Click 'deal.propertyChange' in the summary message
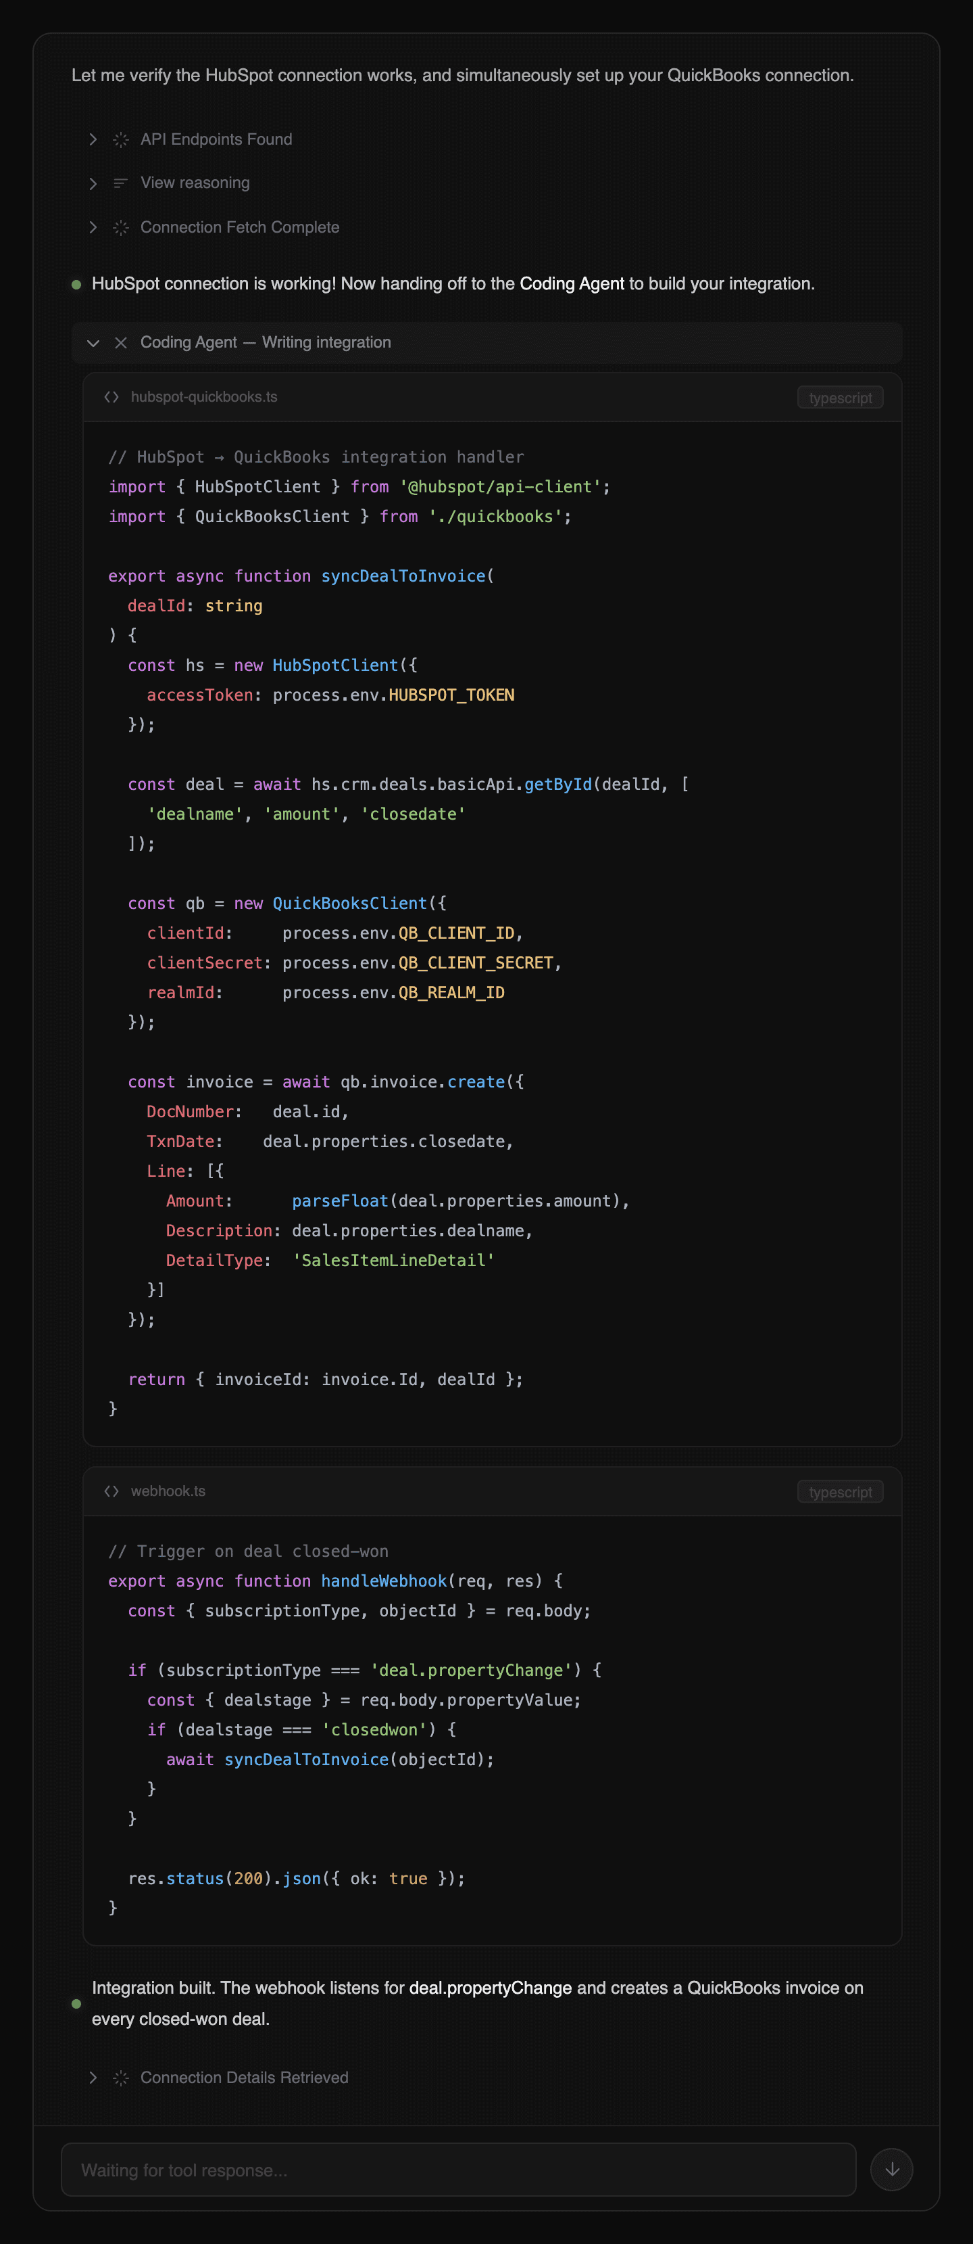 (491, 1988)
